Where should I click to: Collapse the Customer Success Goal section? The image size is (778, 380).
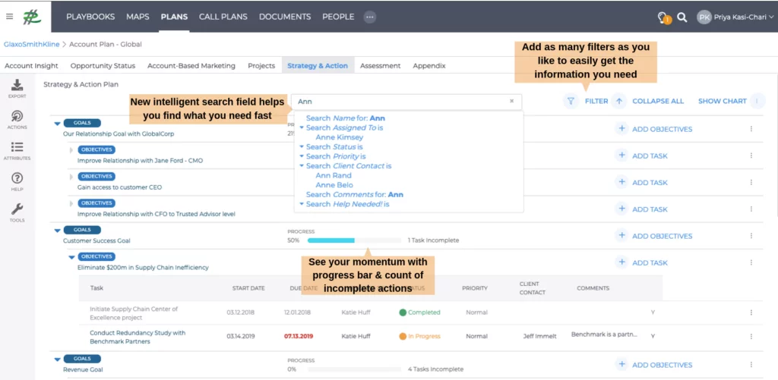pyautogui.click(x=57, y=231)
